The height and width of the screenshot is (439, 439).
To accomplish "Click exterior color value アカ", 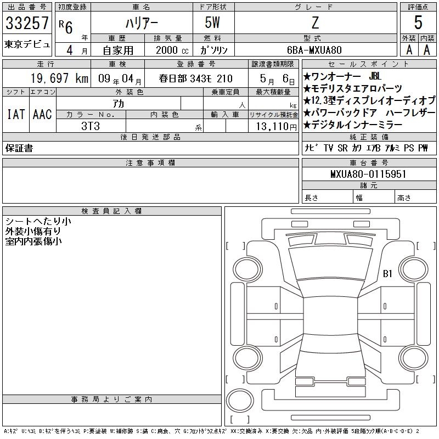I will pos(118,104).
